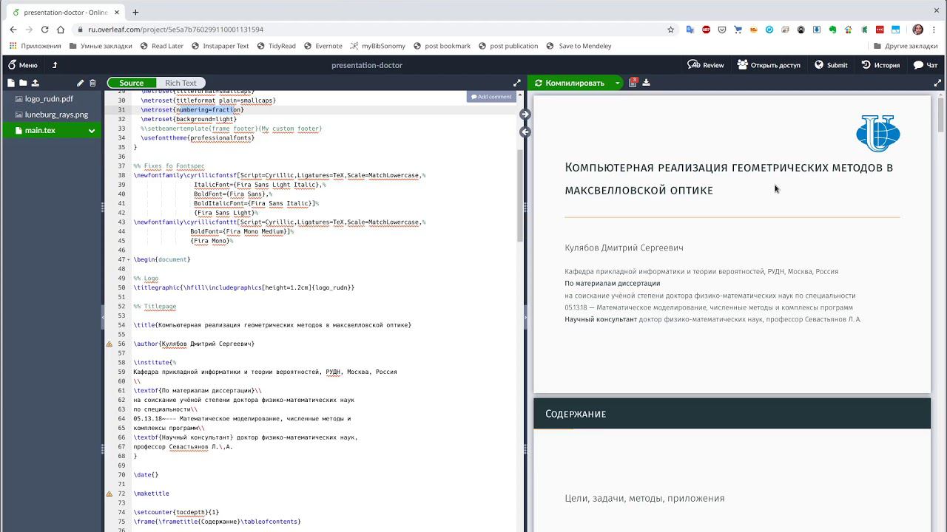
Task: Bookmark this page with the star icon
Action: tap(670, 30)
